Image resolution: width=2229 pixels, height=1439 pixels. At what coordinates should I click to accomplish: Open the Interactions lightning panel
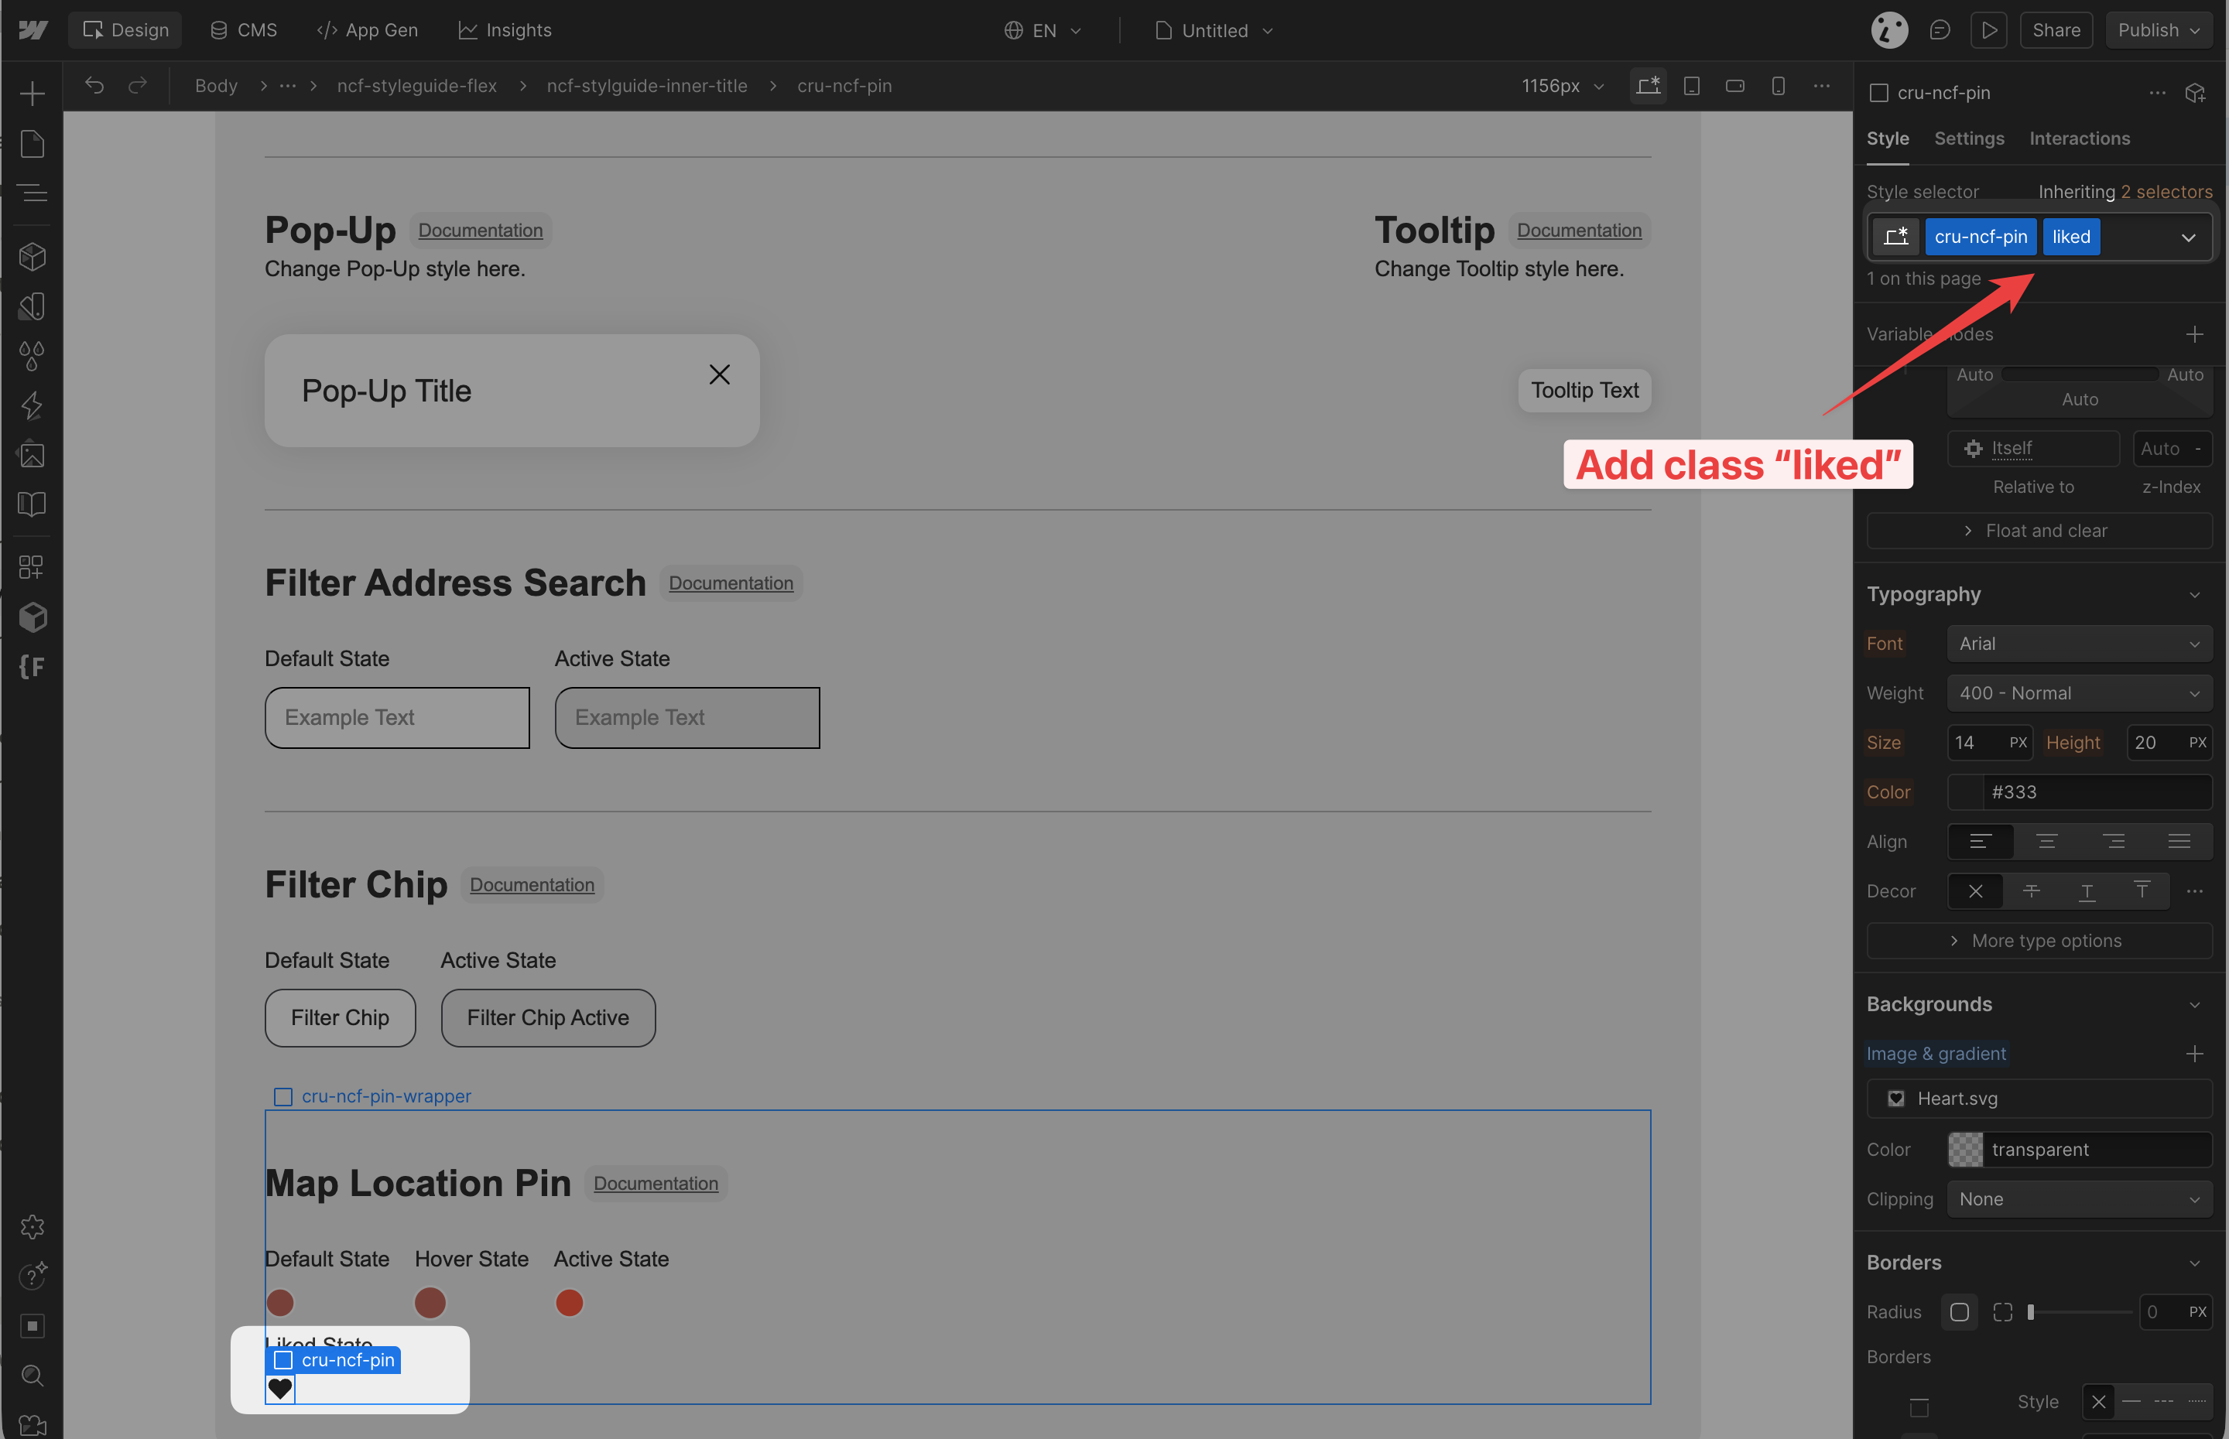[32, 405]
